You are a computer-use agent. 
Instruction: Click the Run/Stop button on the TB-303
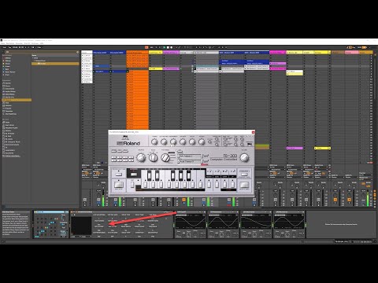(118, 185)
